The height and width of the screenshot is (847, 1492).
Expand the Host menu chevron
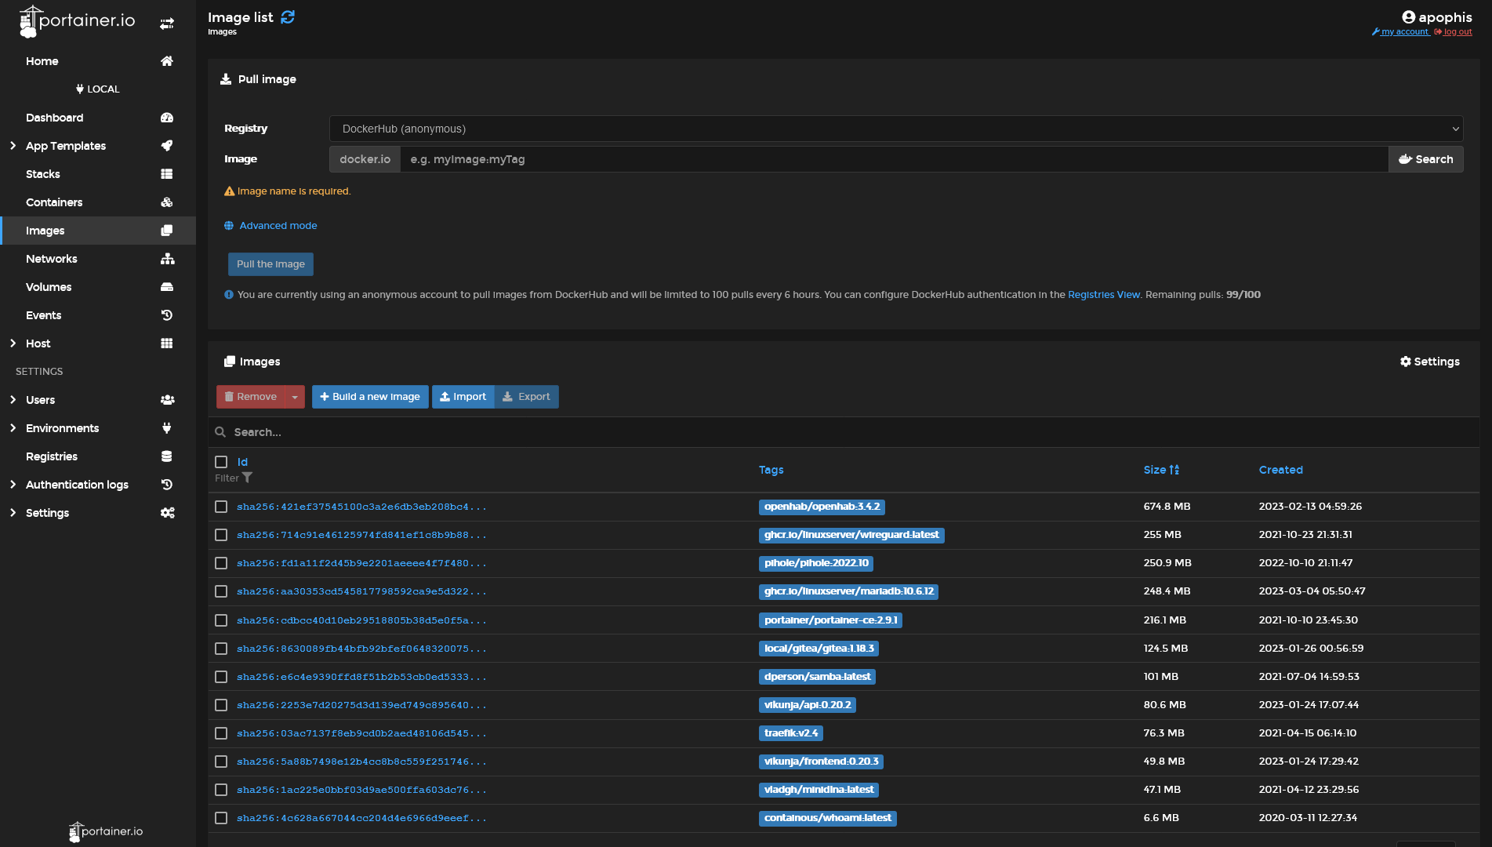pos(13,344)
